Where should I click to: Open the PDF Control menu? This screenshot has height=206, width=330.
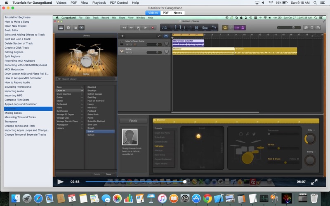tap(119, 3)
